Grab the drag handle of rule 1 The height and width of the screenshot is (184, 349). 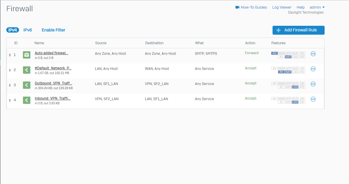coord(10,55)
